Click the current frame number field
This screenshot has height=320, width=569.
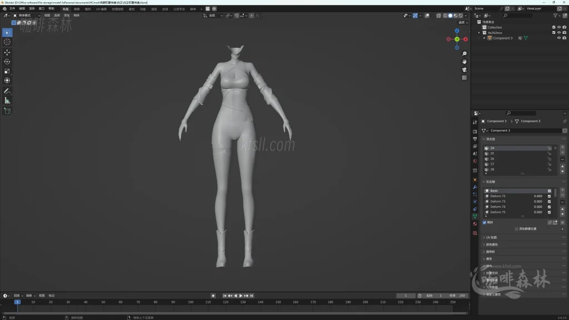pyautogui.click(x=406, y=296)
